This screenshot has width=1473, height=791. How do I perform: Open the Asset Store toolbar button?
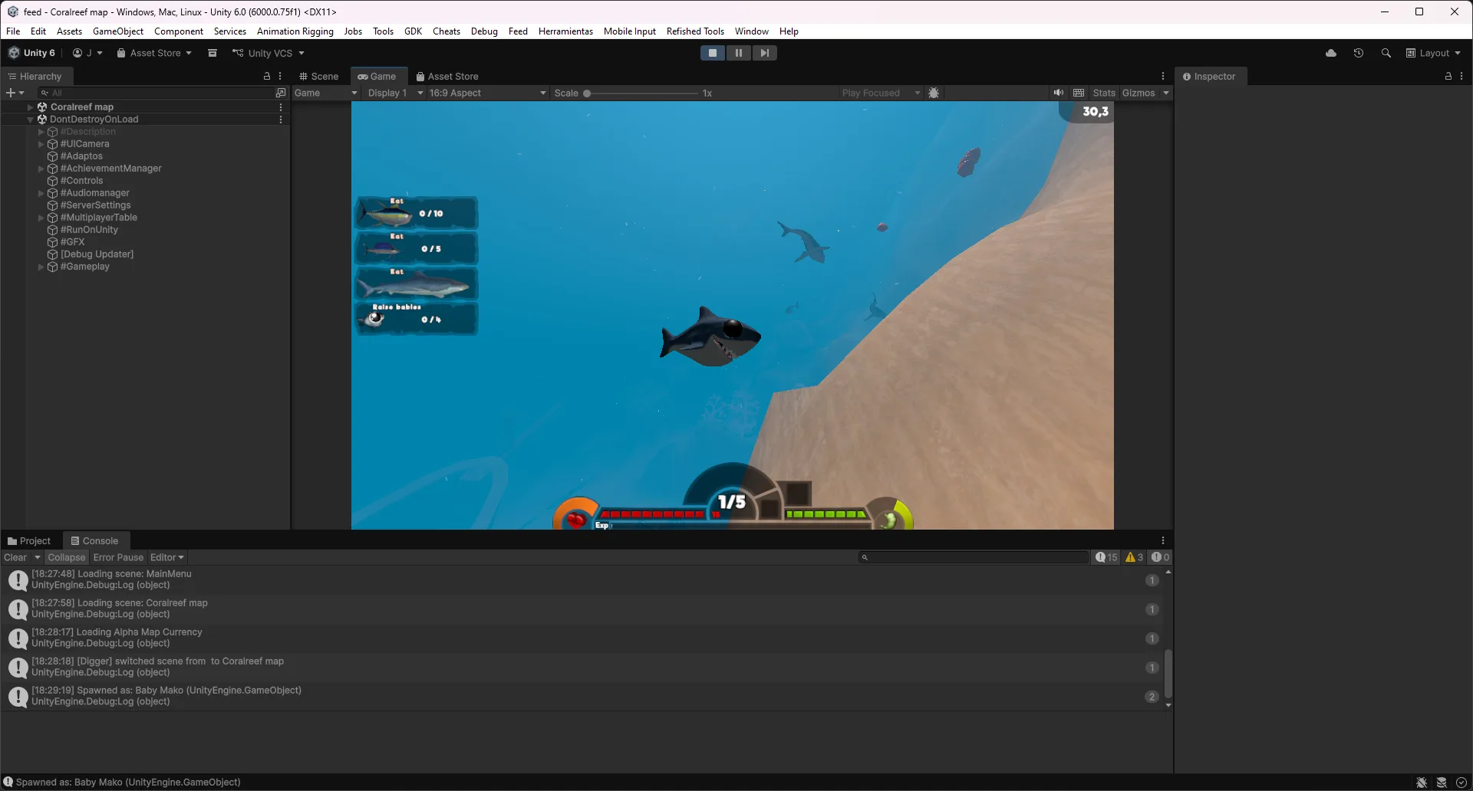[154, 53]
